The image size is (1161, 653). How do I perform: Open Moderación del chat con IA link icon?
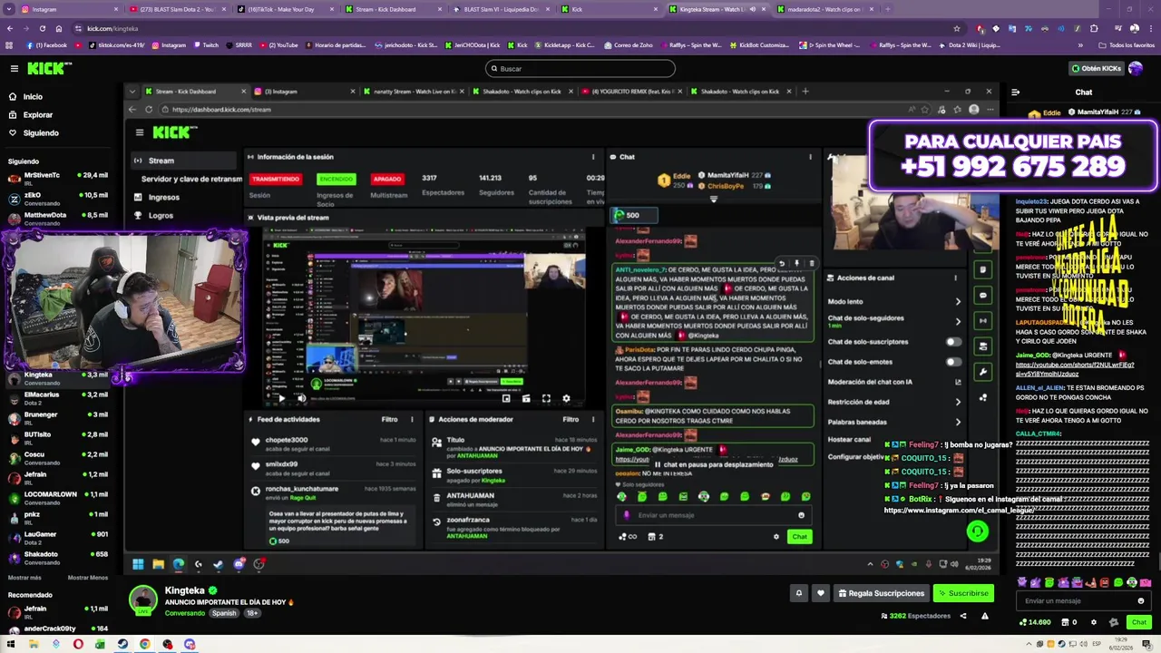click(x=958, y=382)
